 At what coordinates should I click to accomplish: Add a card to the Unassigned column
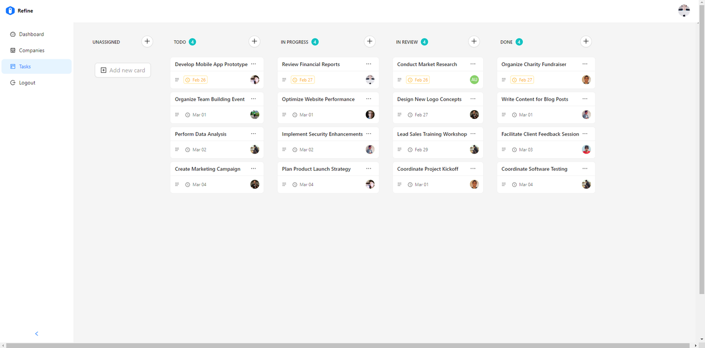click(147, 41)
